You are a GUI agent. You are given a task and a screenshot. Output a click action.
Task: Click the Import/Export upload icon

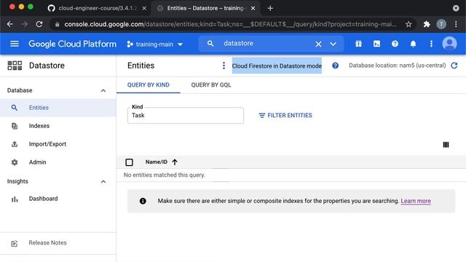point(15,144)
